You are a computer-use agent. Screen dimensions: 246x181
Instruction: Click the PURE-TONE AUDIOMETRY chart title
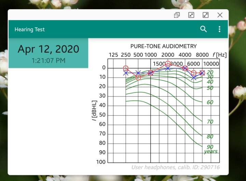163,46
